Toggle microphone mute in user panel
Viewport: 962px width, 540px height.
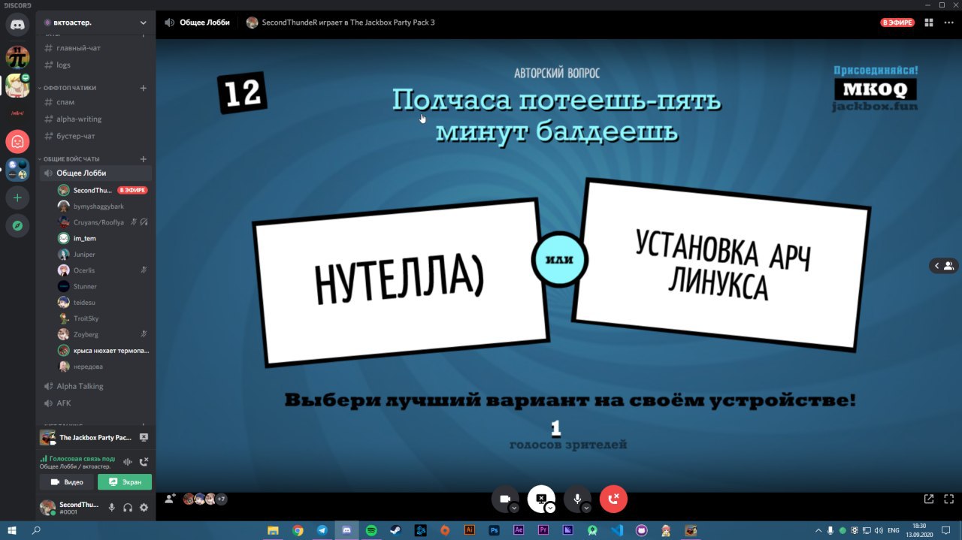pyautogui.click(x=112, y=508)
